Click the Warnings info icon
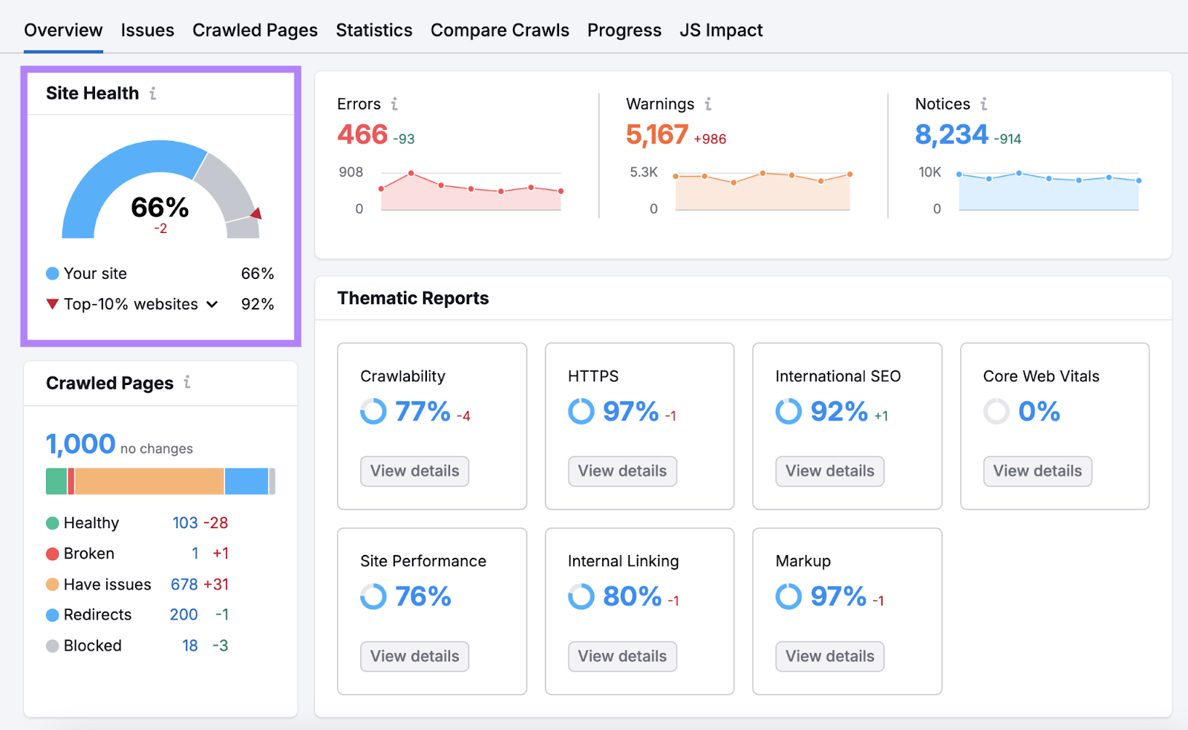1188x730 pixels. (x=709, y=104)
